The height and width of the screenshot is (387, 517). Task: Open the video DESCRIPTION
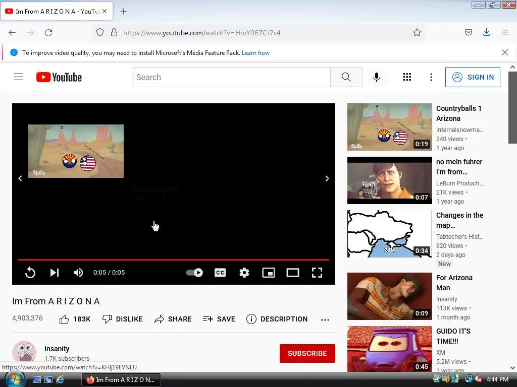coord(277,319)
